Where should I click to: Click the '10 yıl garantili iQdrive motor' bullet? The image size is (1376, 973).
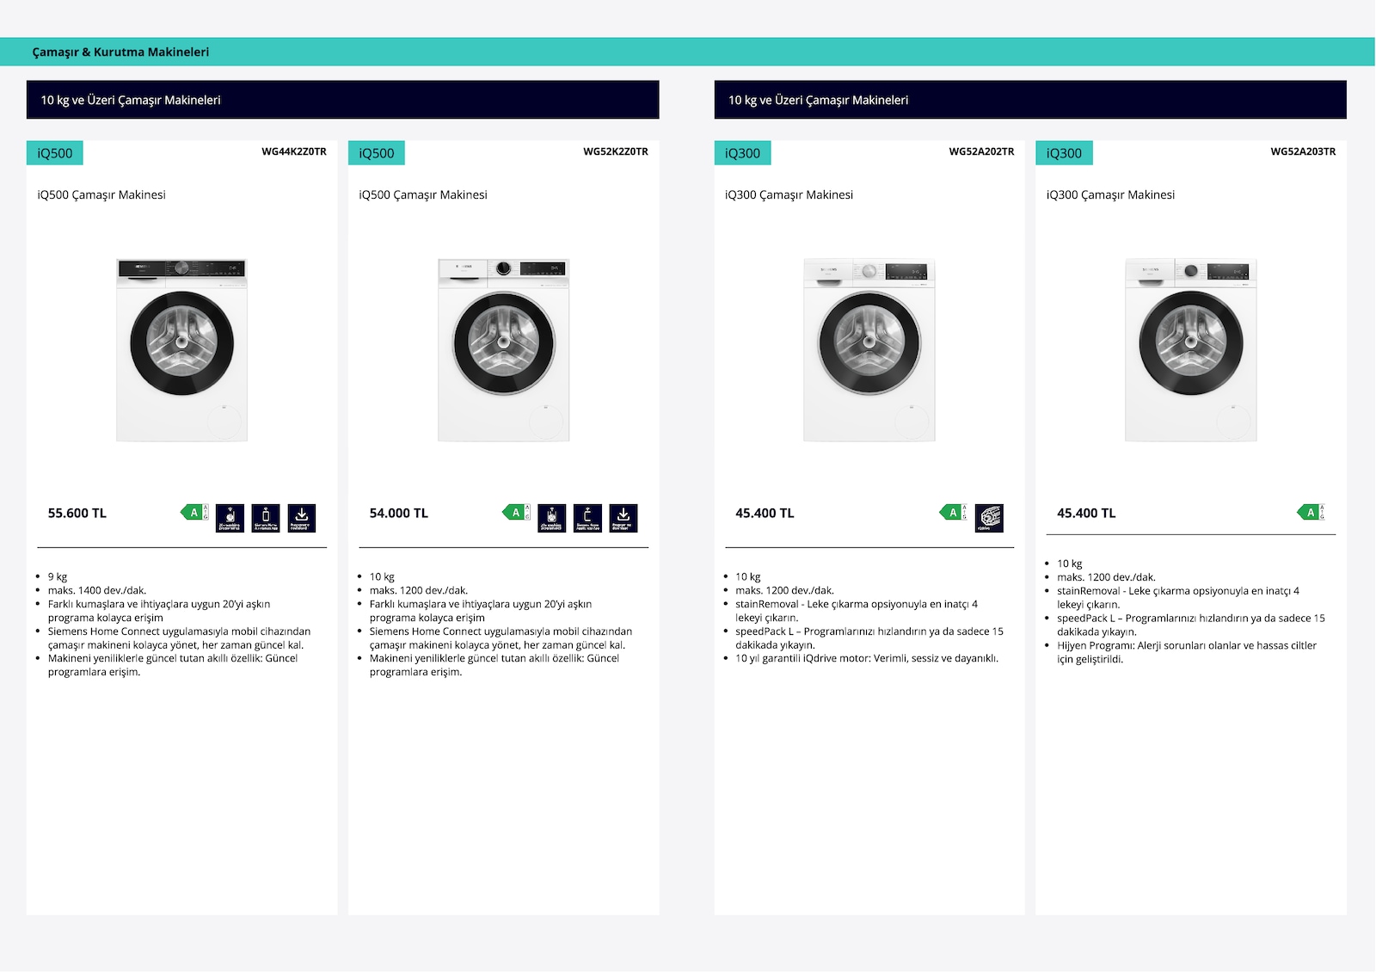coord(867,658)
